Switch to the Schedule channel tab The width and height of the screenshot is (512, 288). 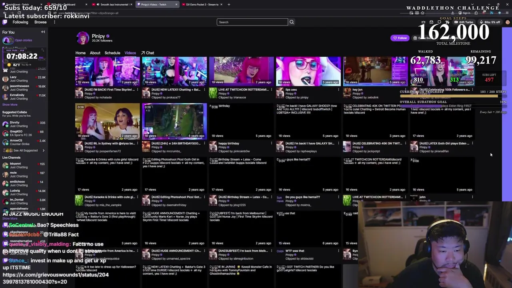pyautogui.click(x=112, y=53)
